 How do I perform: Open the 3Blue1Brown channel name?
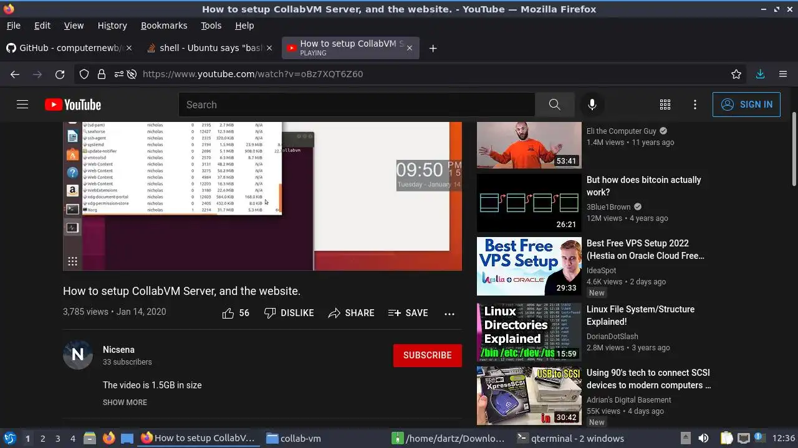tap(608, 207)
